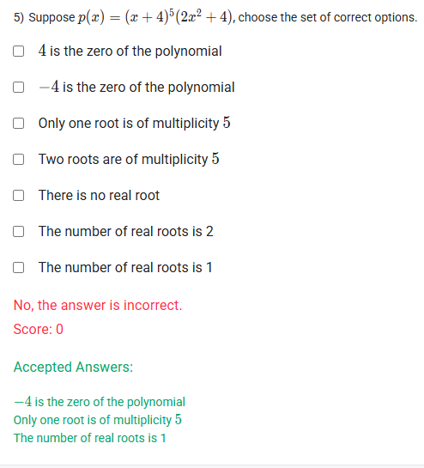Screen dimensions: 424x468
Task: Mark checkbox 'The number of real roots is 2'
Action: [x=19, y=231]
